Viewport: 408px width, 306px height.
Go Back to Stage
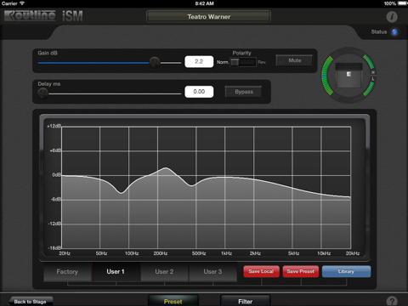[x=31, y=302]
